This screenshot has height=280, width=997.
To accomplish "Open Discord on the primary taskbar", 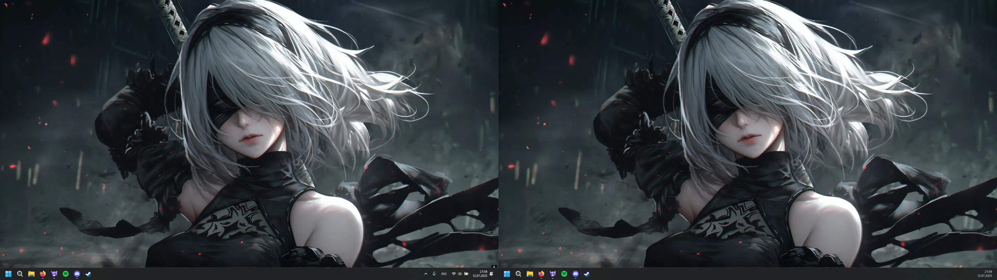I will pos(77,274).
